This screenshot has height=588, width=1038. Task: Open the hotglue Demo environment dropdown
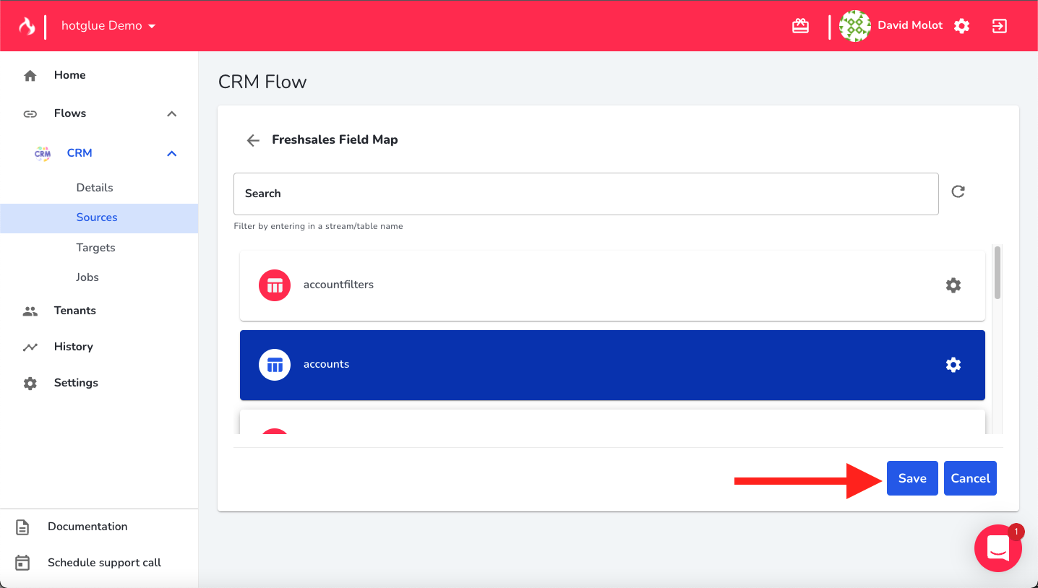pos(108,26)
